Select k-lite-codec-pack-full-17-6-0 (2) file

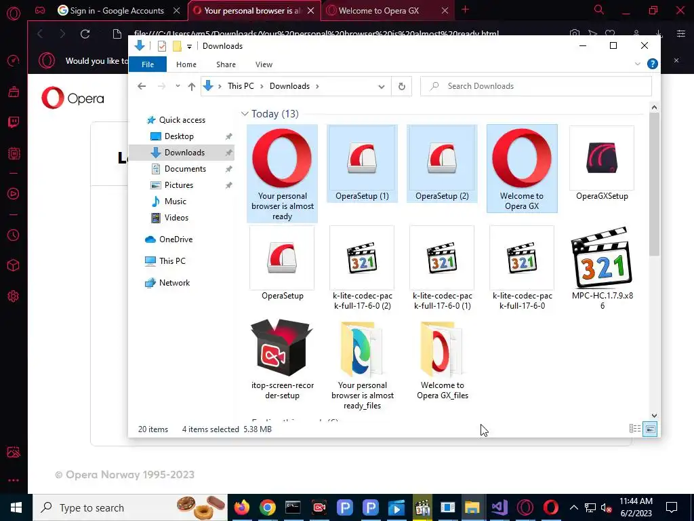(362, 268)
